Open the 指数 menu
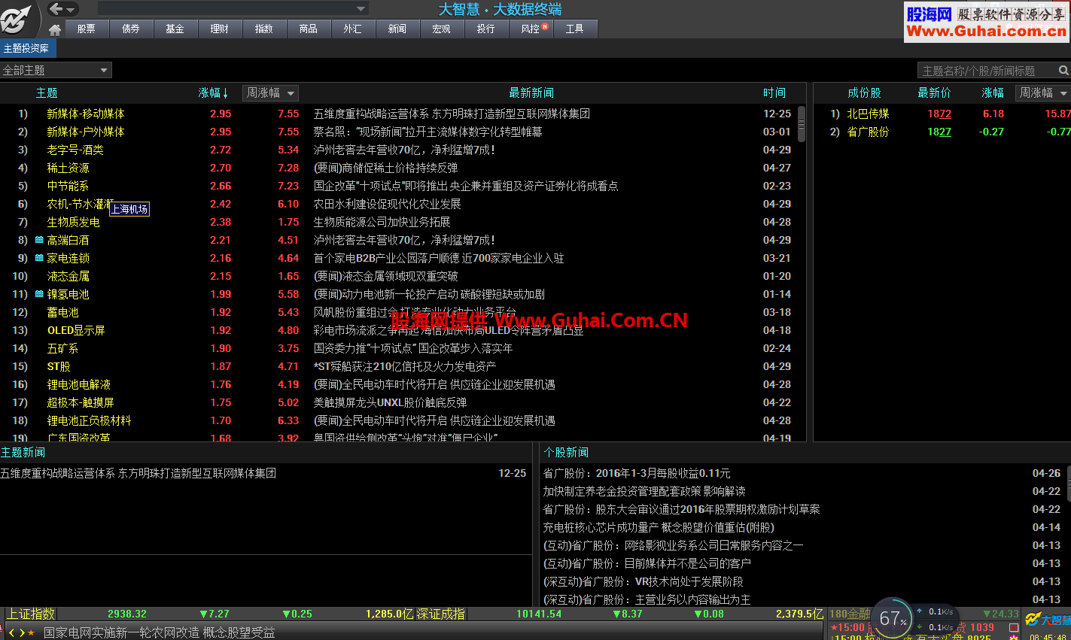This screenshot has height=640, width=1071. coord(263,29)
